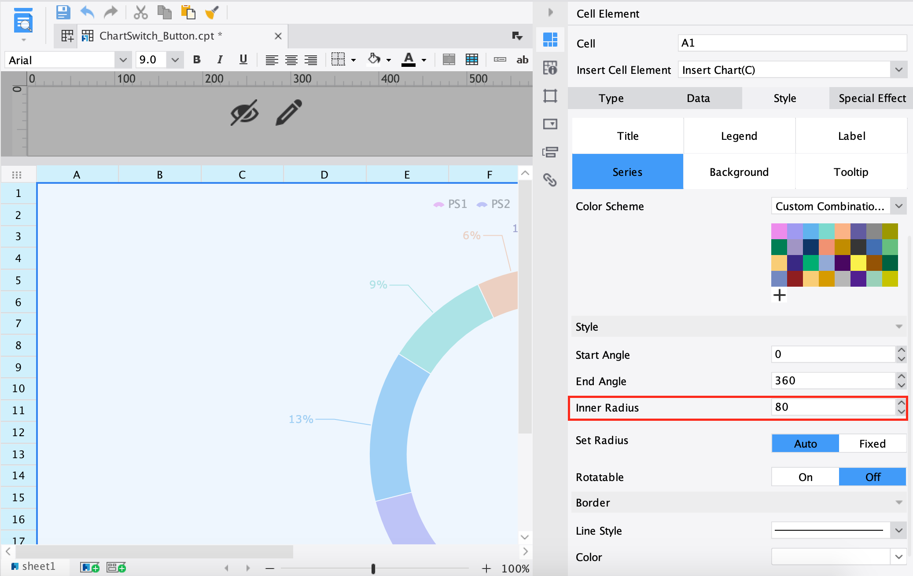
Task: Set radius mode to Fixed
Action: (872, 444)
